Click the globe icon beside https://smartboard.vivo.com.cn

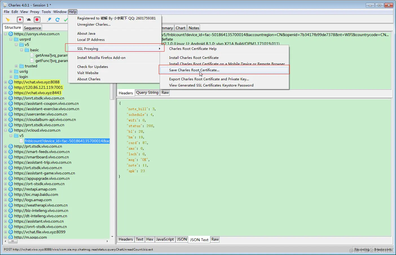[11, 157]
